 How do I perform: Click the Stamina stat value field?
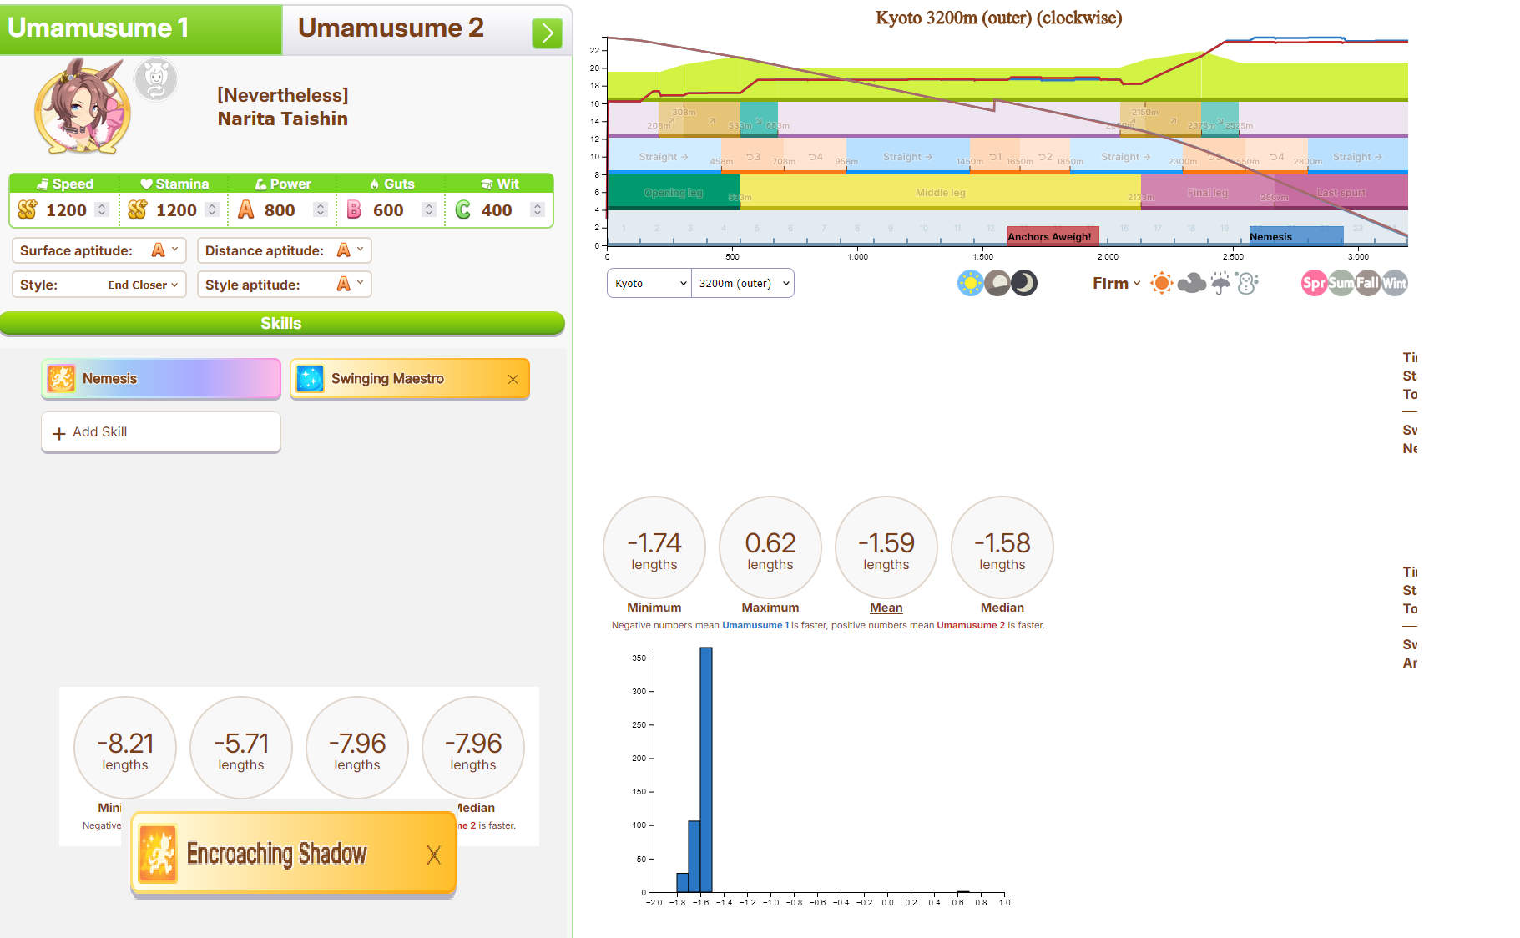coord(176,210)
